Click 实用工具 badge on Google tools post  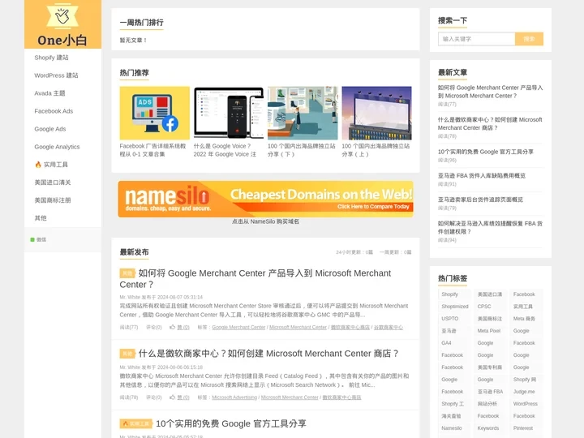(136, 424)
